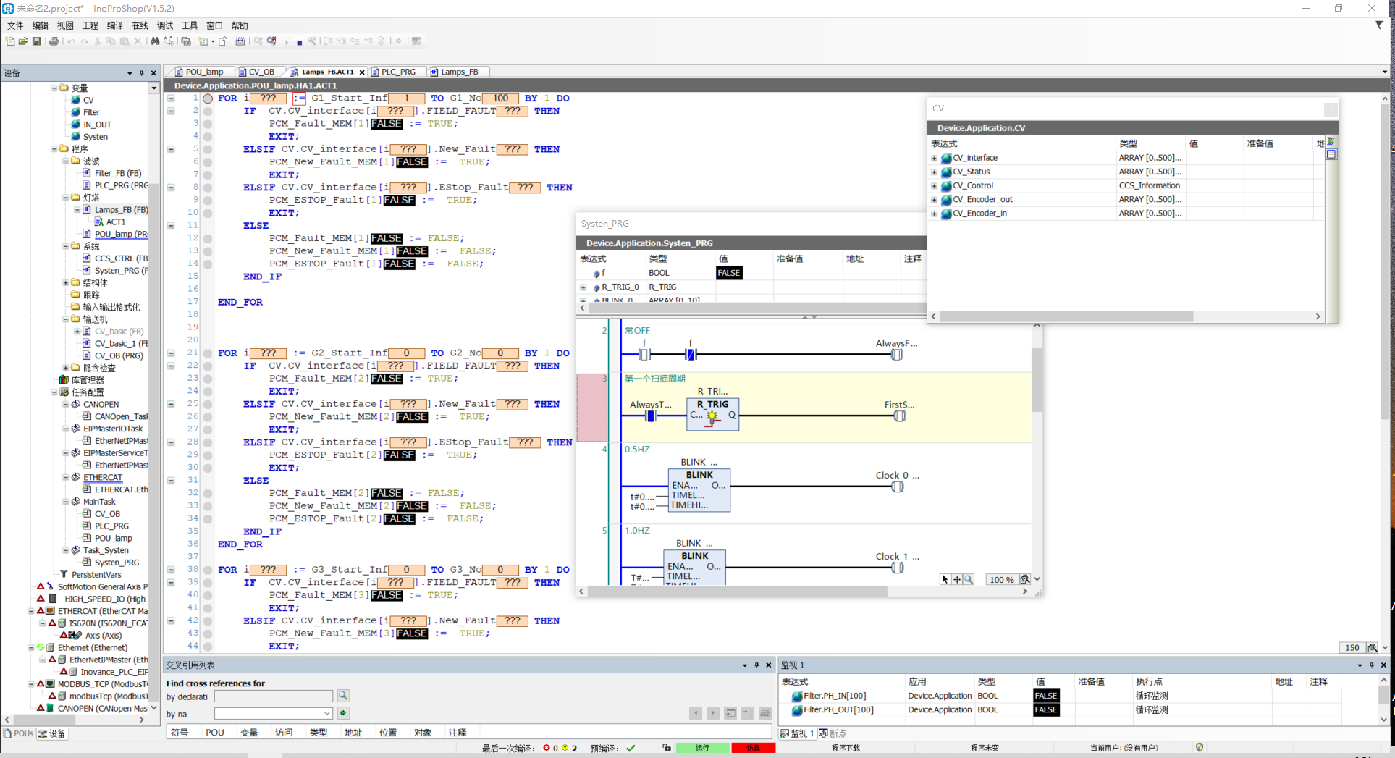The width and height of the screenshot is (1395, 758).
Task: Click the previous arrow button in cross reference panel
Action: coord(696,713)
